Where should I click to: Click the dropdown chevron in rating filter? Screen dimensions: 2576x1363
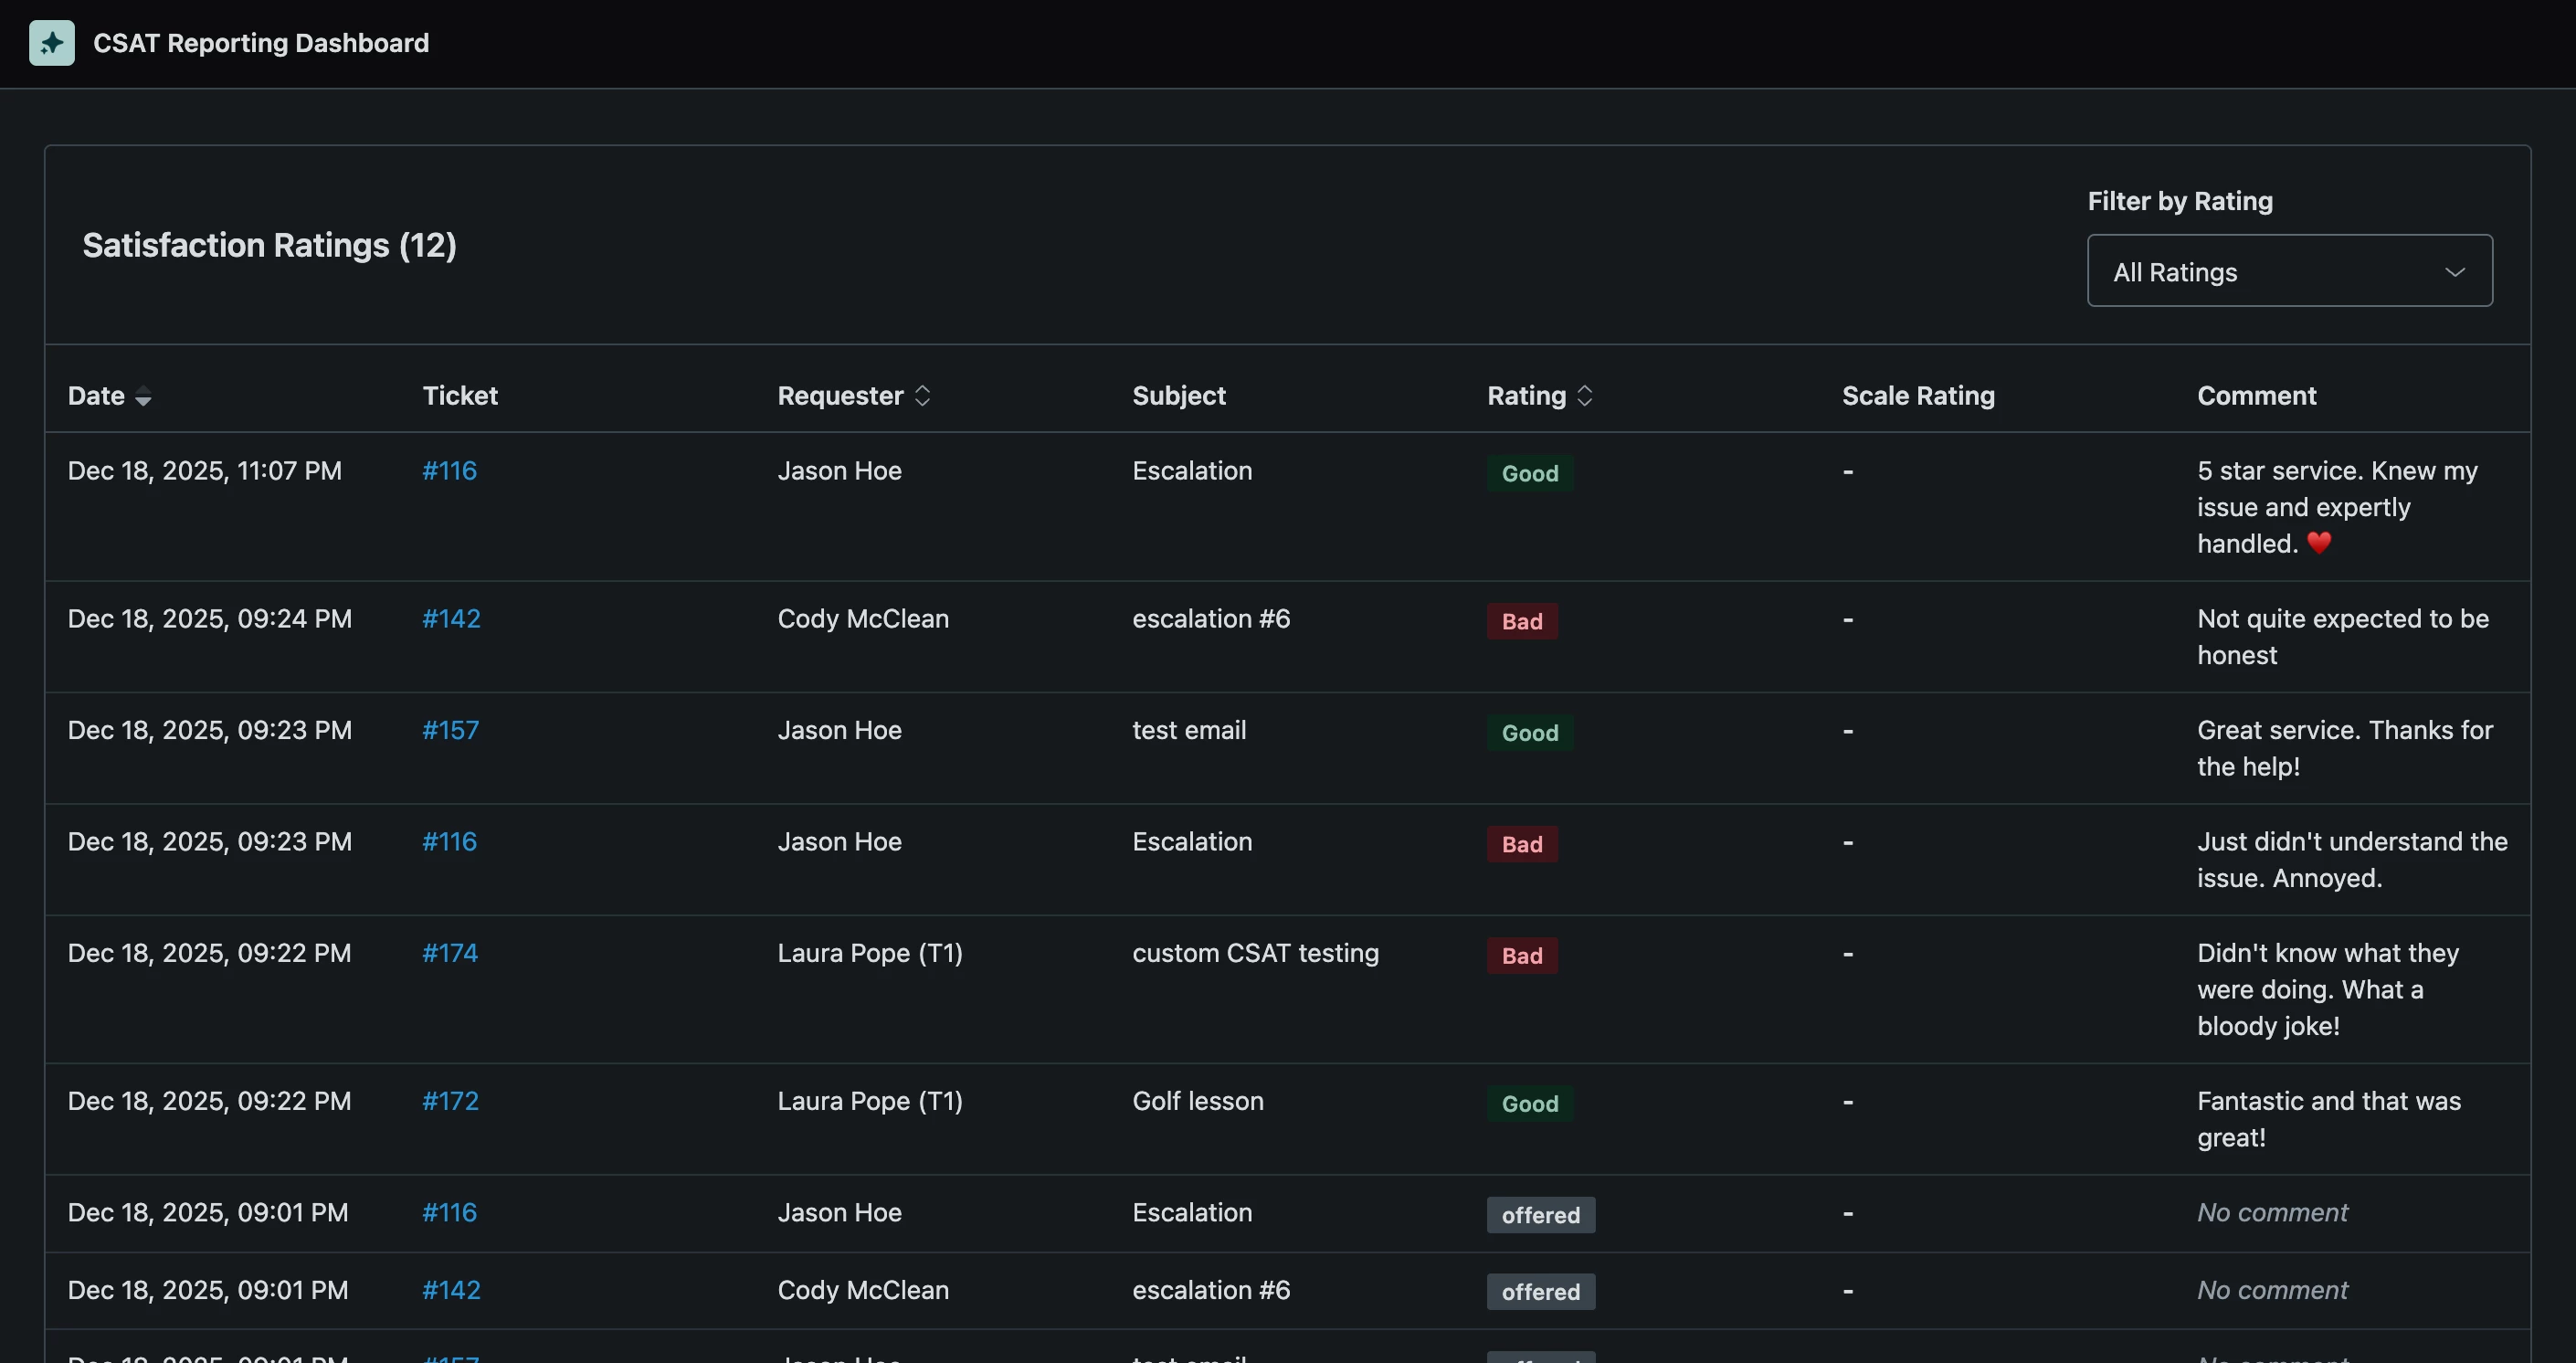[2454, 272]
